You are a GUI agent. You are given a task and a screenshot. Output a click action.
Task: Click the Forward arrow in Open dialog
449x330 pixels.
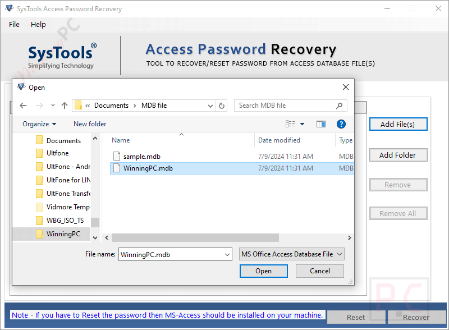click(x=39, y=106)
